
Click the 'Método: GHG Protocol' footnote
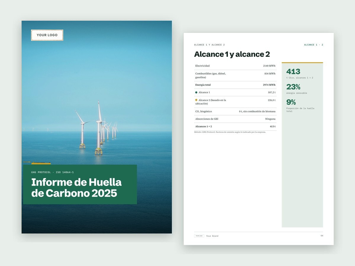pos(230,132)
